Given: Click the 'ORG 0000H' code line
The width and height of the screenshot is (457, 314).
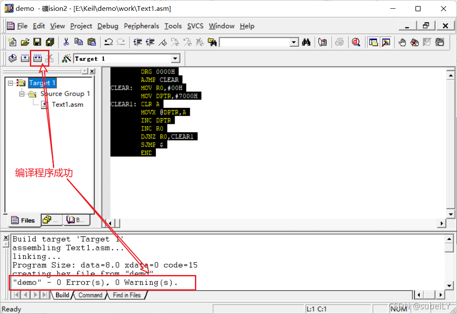Looking at the screenshot, I should pyautogui.click(x=158, y=71).
